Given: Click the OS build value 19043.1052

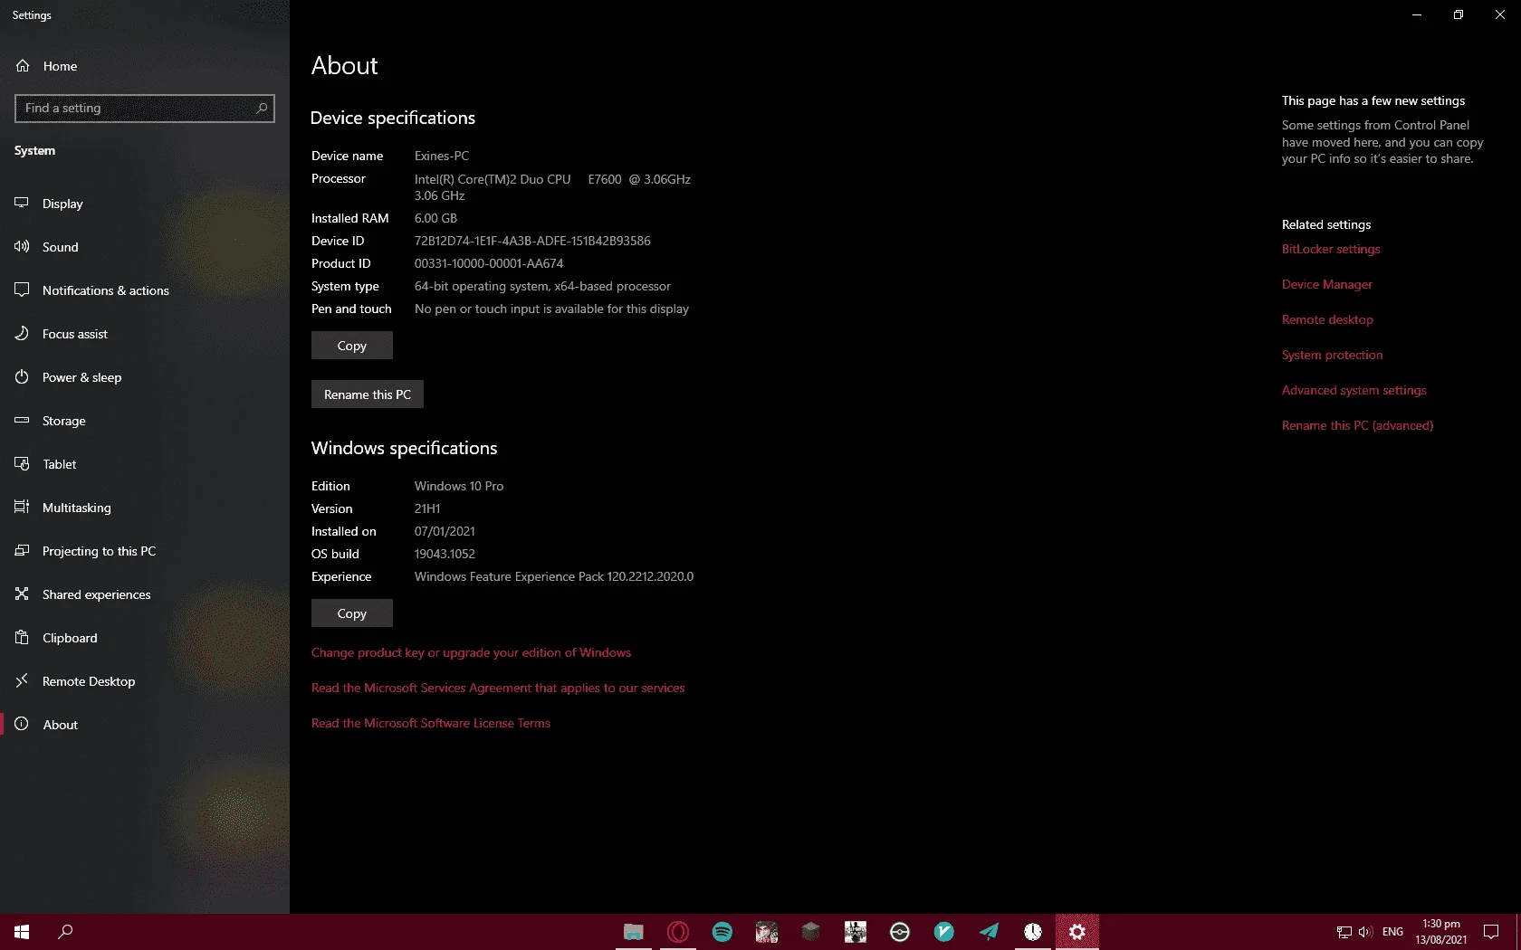Looking at the screenshot, I should point(445,554).
